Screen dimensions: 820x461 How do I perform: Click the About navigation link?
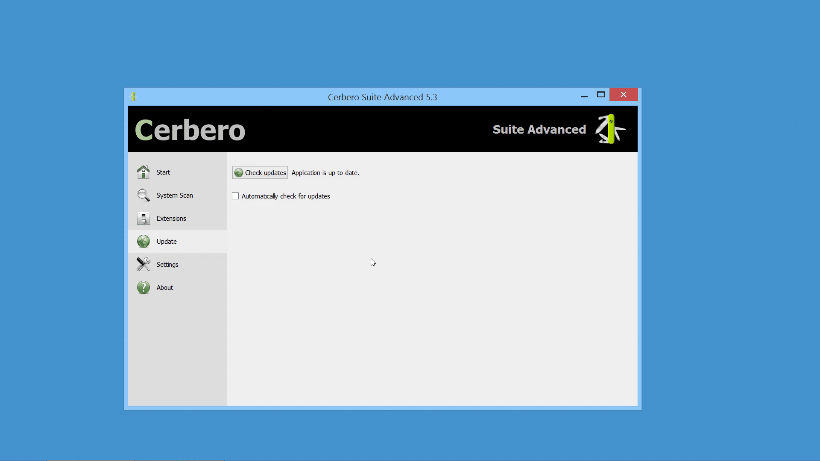[165, 288]
